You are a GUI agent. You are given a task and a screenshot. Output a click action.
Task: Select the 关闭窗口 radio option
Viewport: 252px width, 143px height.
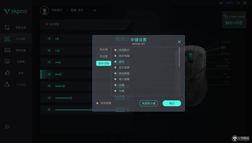[115, 50]
